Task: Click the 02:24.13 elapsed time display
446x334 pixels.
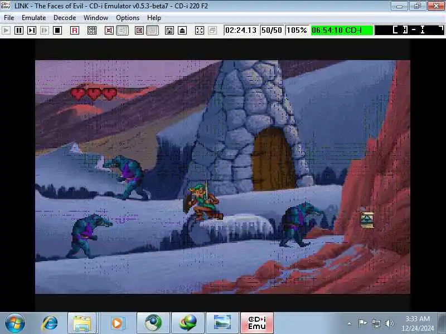Action: (x=241, y=31)
